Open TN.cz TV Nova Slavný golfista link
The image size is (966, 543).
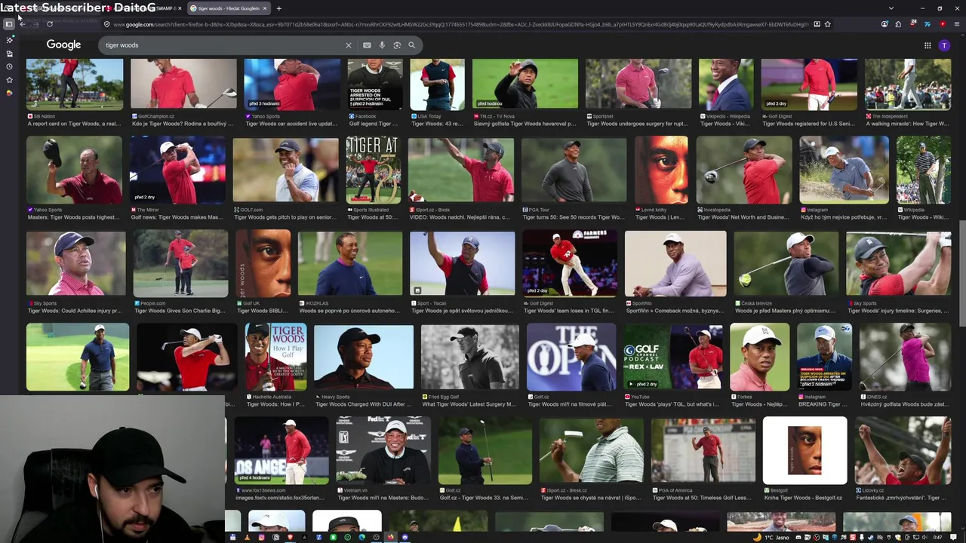525,124
